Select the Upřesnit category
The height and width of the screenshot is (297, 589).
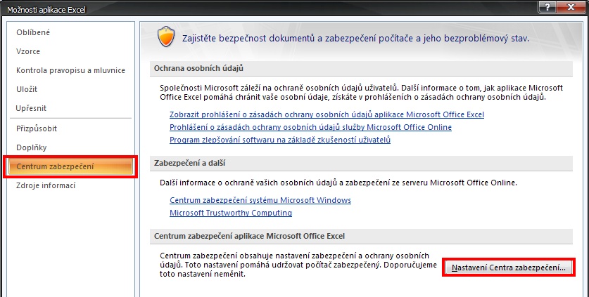(31, 108)
